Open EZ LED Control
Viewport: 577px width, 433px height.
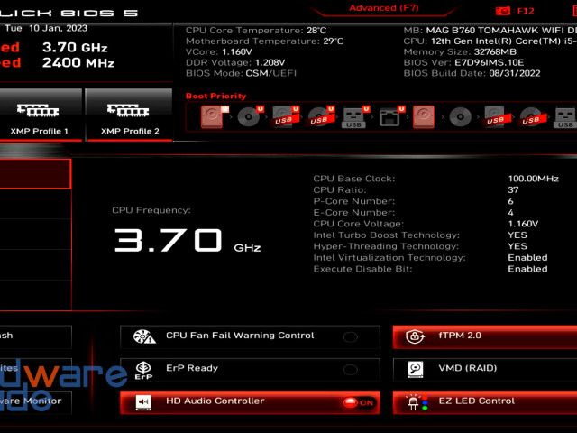coord(485,402)
